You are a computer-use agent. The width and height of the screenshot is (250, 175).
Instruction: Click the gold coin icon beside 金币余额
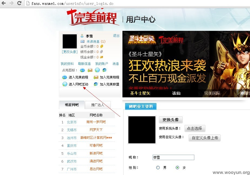tap(101, 47)
